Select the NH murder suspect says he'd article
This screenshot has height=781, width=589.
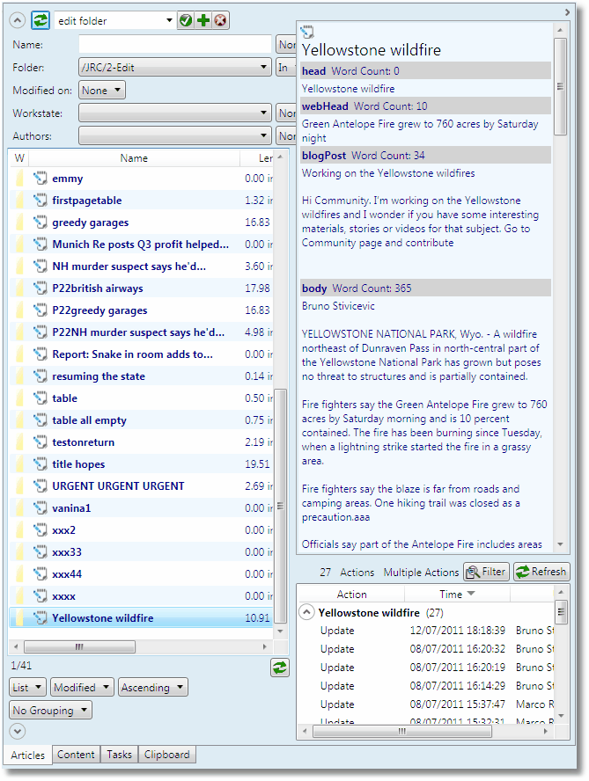point(141,266)
